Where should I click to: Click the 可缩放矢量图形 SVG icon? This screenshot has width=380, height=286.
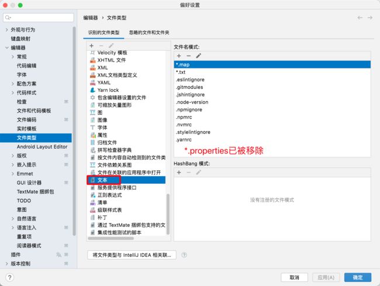[x=92, y=105]
